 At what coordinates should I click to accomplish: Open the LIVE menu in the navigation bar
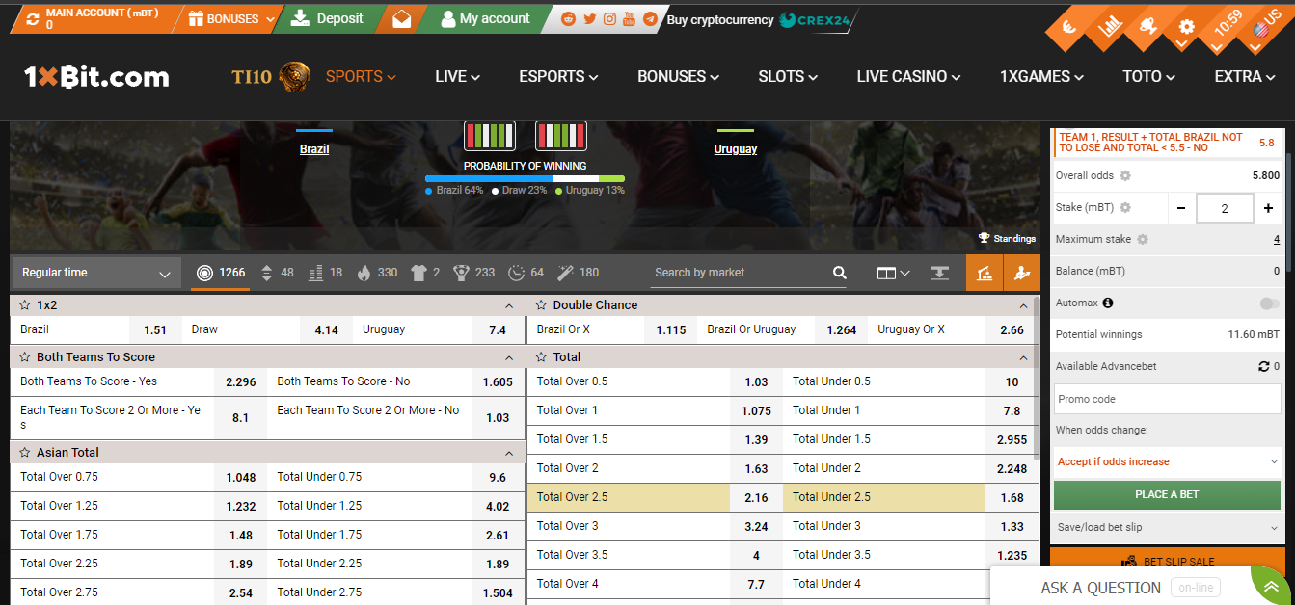(456, 76)
